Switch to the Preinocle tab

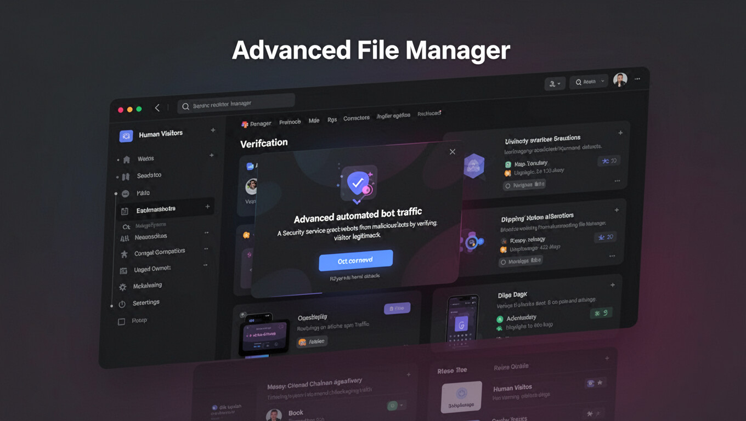pos(290,122)
